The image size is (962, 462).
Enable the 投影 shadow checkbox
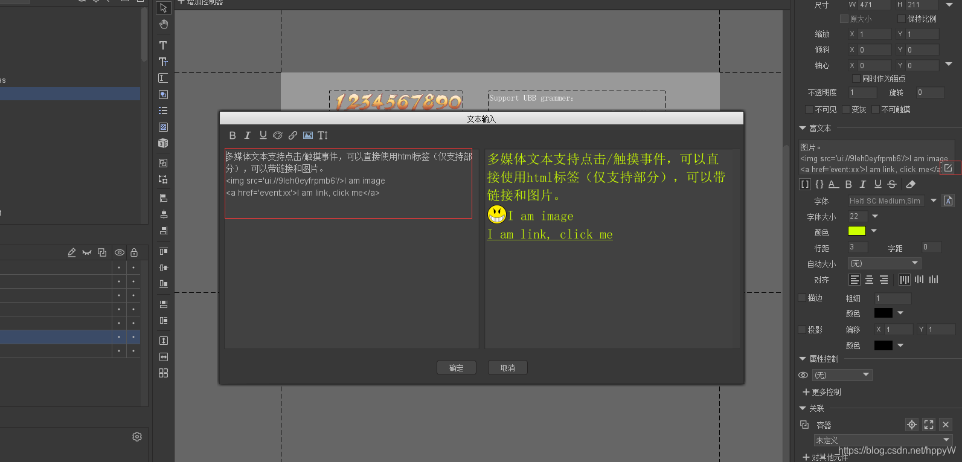tap(802, 330)
